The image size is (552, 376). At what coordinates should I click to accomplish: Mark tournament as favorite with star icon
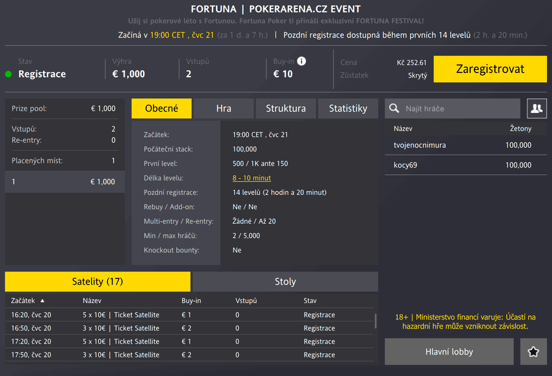click(x=534, y=351)
